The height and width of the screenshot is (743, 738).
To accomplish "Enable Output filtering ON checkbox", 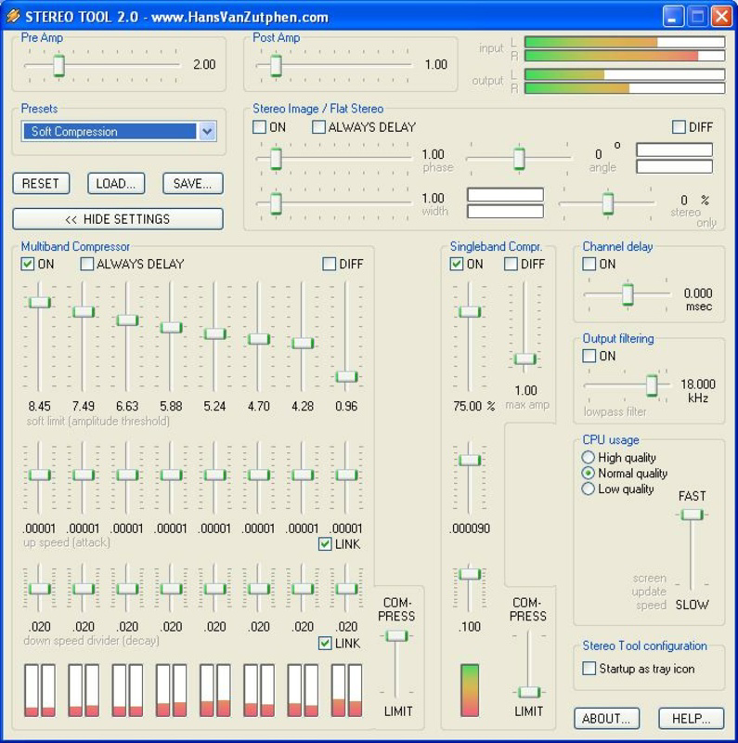I will tap(589, 356).
